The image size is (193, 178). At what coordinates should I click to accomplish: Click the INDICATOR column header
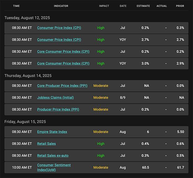[61, 6]
